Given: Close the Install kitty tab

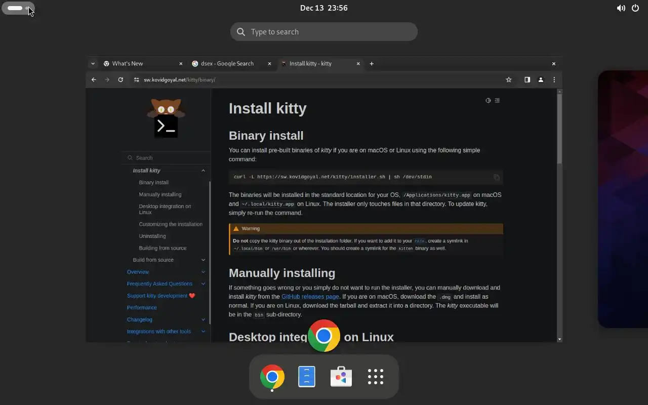Looking at the screenshot, I should coord(358,64).
